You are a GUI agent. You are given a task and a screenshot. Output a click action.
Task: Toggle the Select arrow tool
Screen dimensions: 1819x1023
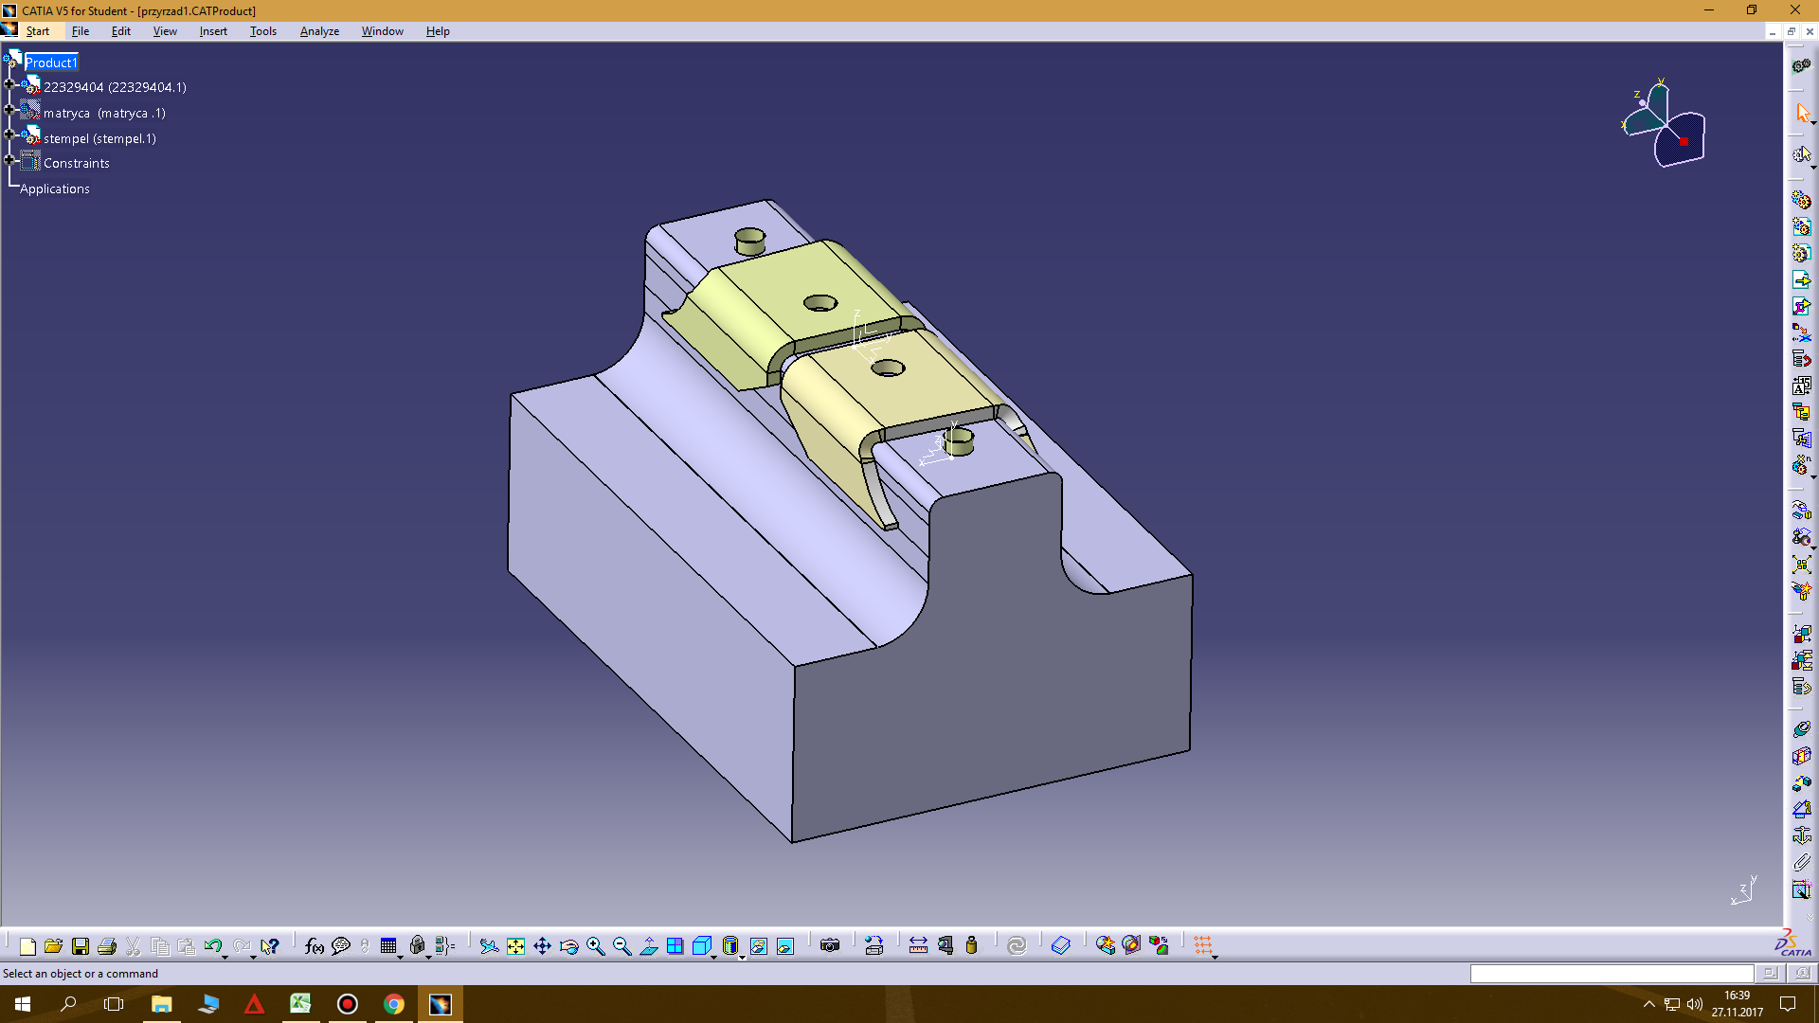[x=1802, y=113]
